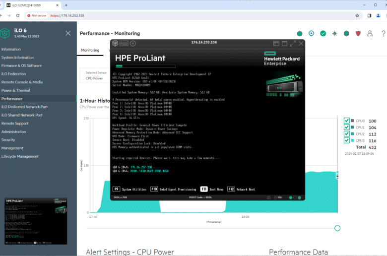Click the console power button icon in status bar
Image resolution: width=387 pixels, height=256 pixels.
(299, 198)
